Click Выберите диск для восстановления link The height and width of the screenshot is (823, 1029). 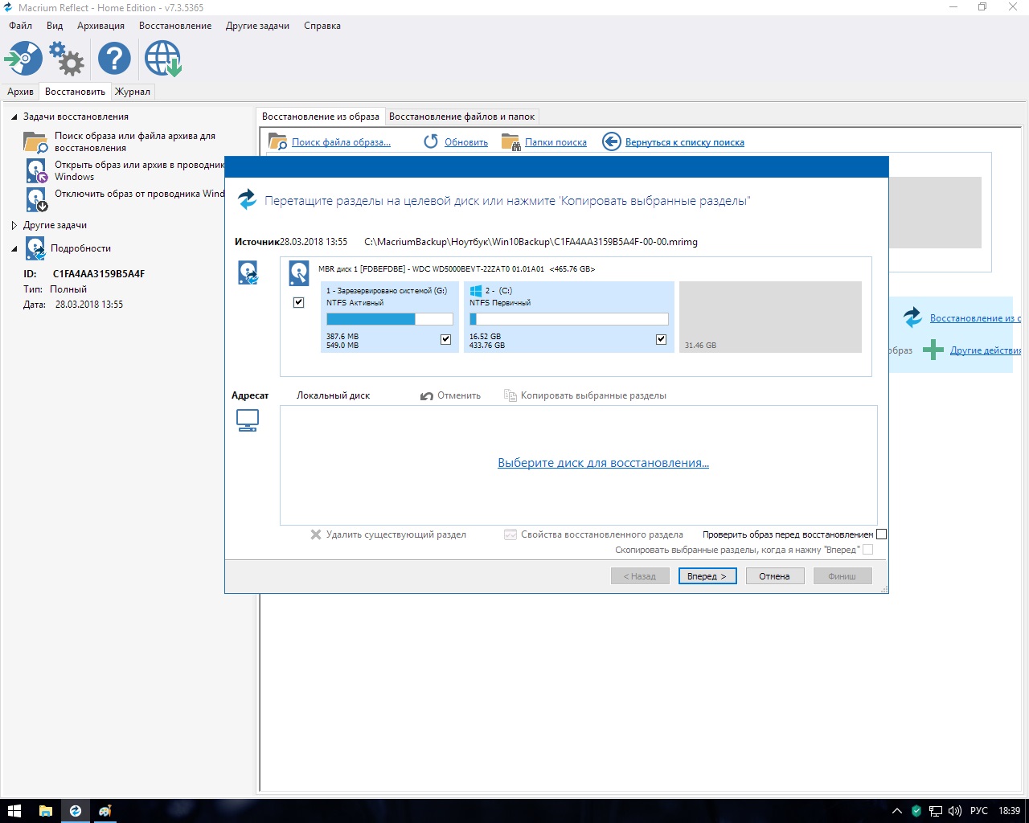point(603,463)
